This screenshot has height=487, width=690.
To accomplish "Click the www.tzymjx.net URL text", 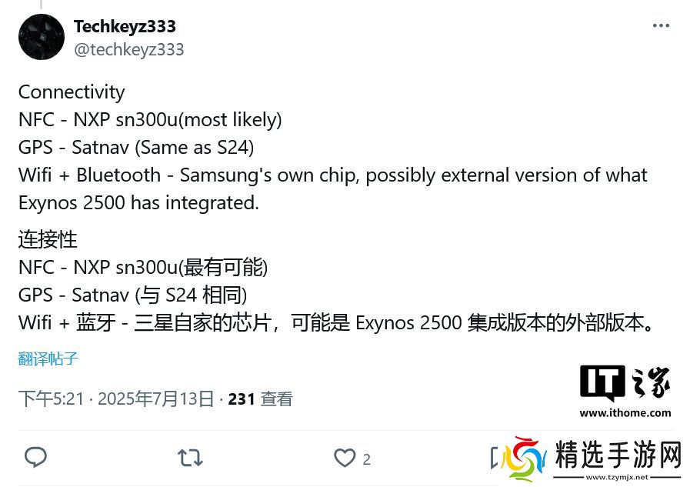I will 617,477.
